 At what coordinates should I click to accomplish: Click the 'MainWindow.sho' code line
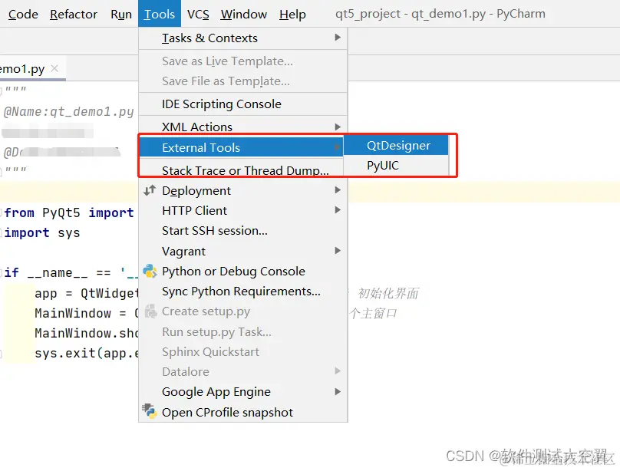pyautogui.click(x=86, y=333)
